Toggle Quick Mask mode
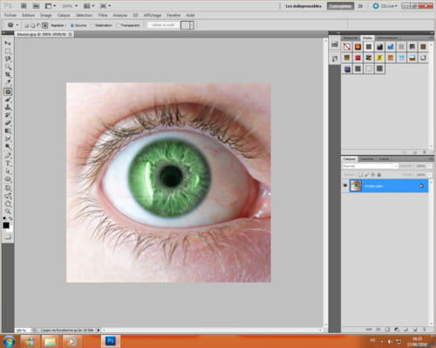This screenshot has height=348, width=436. pos(8,237)
